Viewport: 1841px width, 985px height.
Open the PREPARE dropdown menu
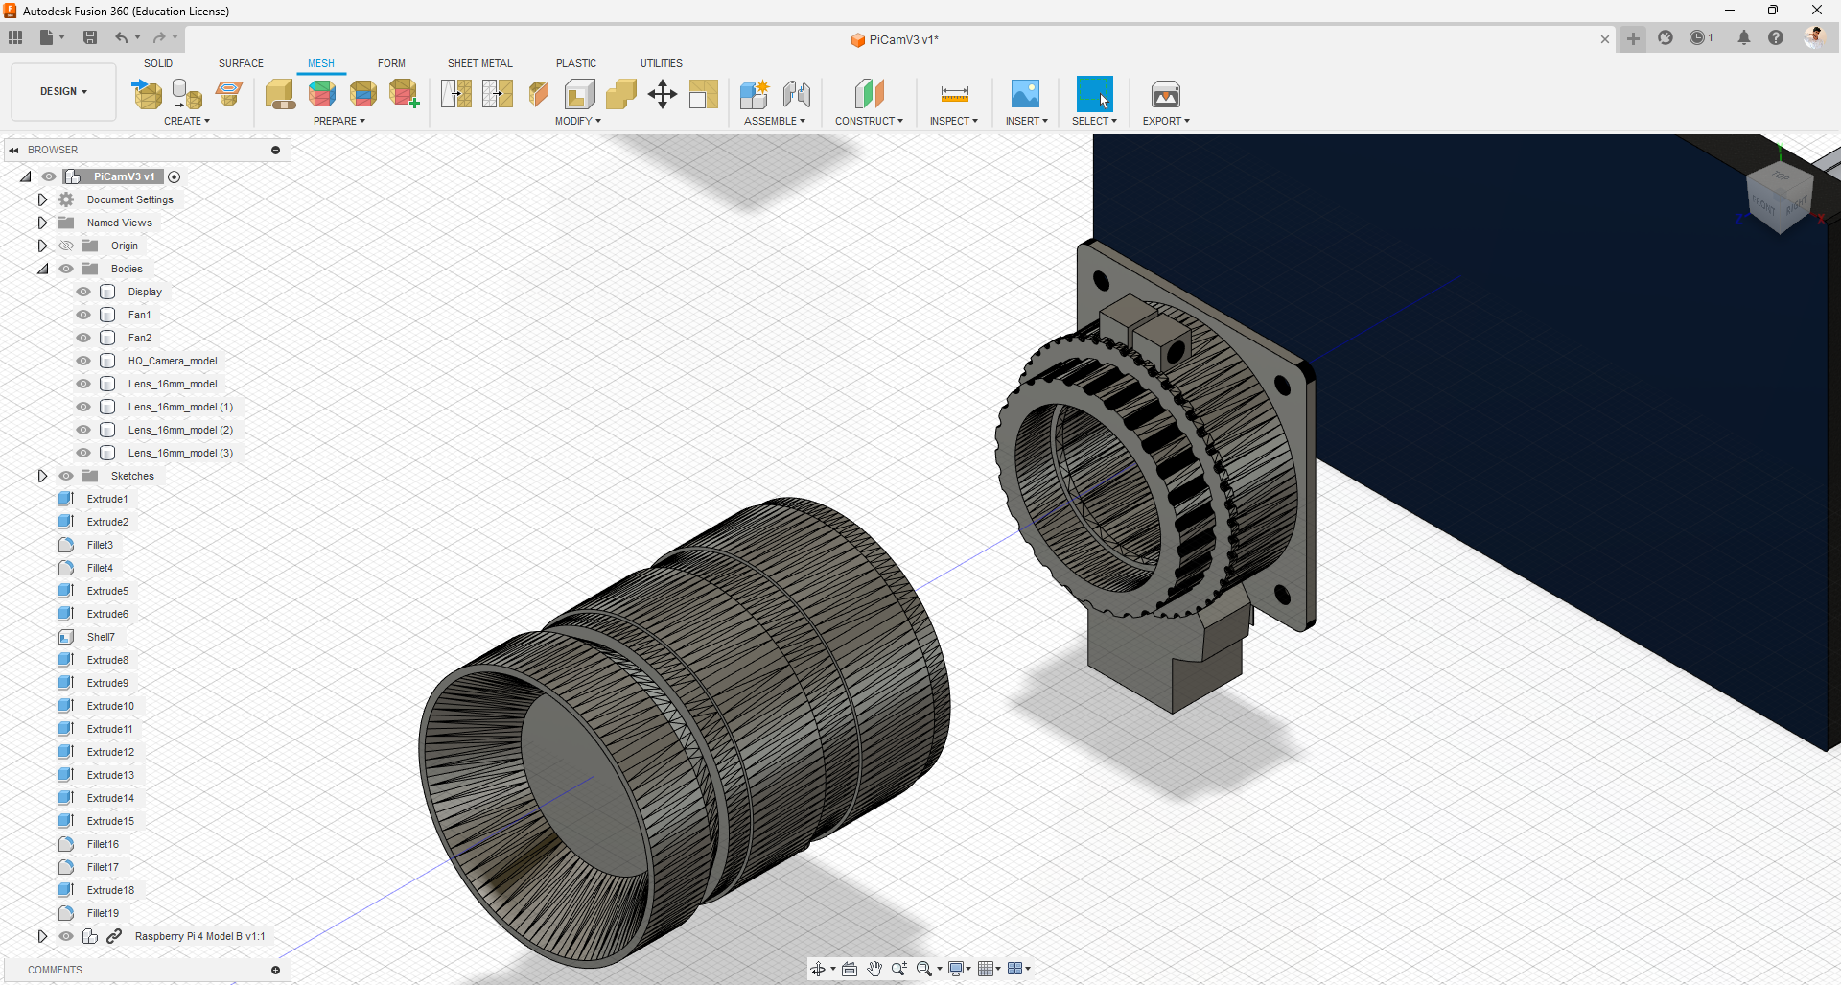[339, 121]
